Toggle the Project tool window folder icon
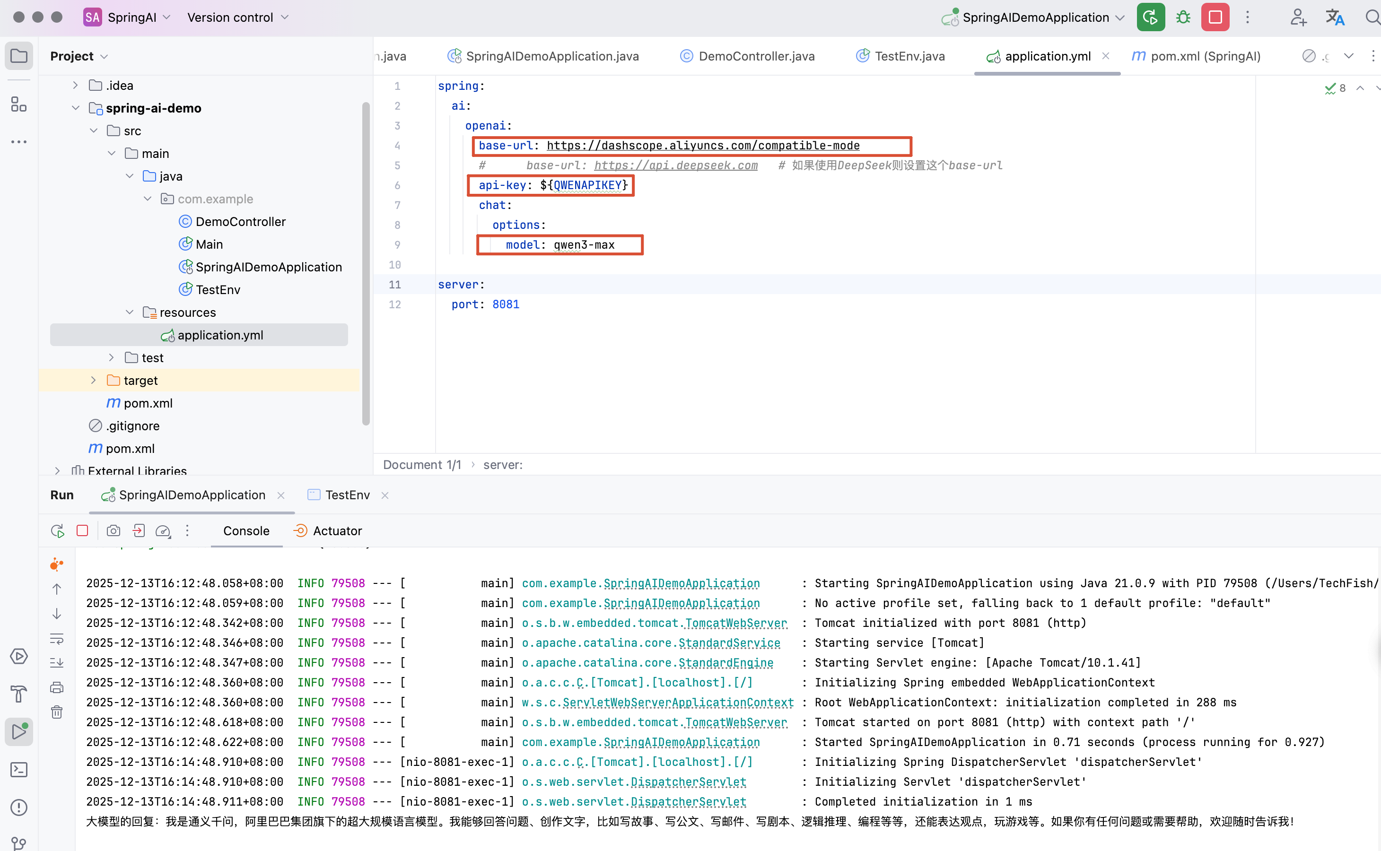Screen dimensions: 1381x851 [18, 56]
